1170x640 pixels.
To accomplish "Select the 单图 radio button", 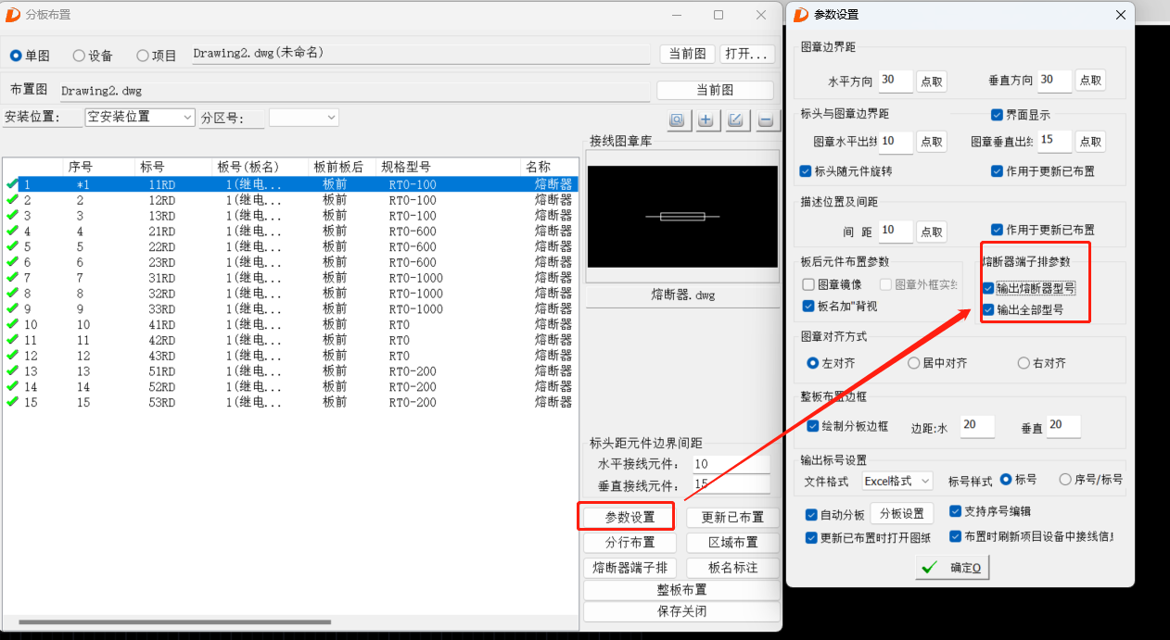I will coord(16,56).
